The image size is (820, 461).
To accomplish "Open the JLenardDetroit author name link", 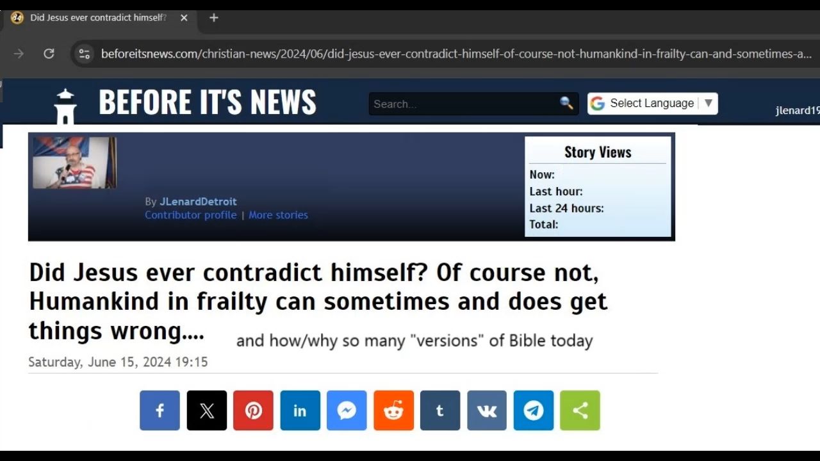I will (198, 202).
